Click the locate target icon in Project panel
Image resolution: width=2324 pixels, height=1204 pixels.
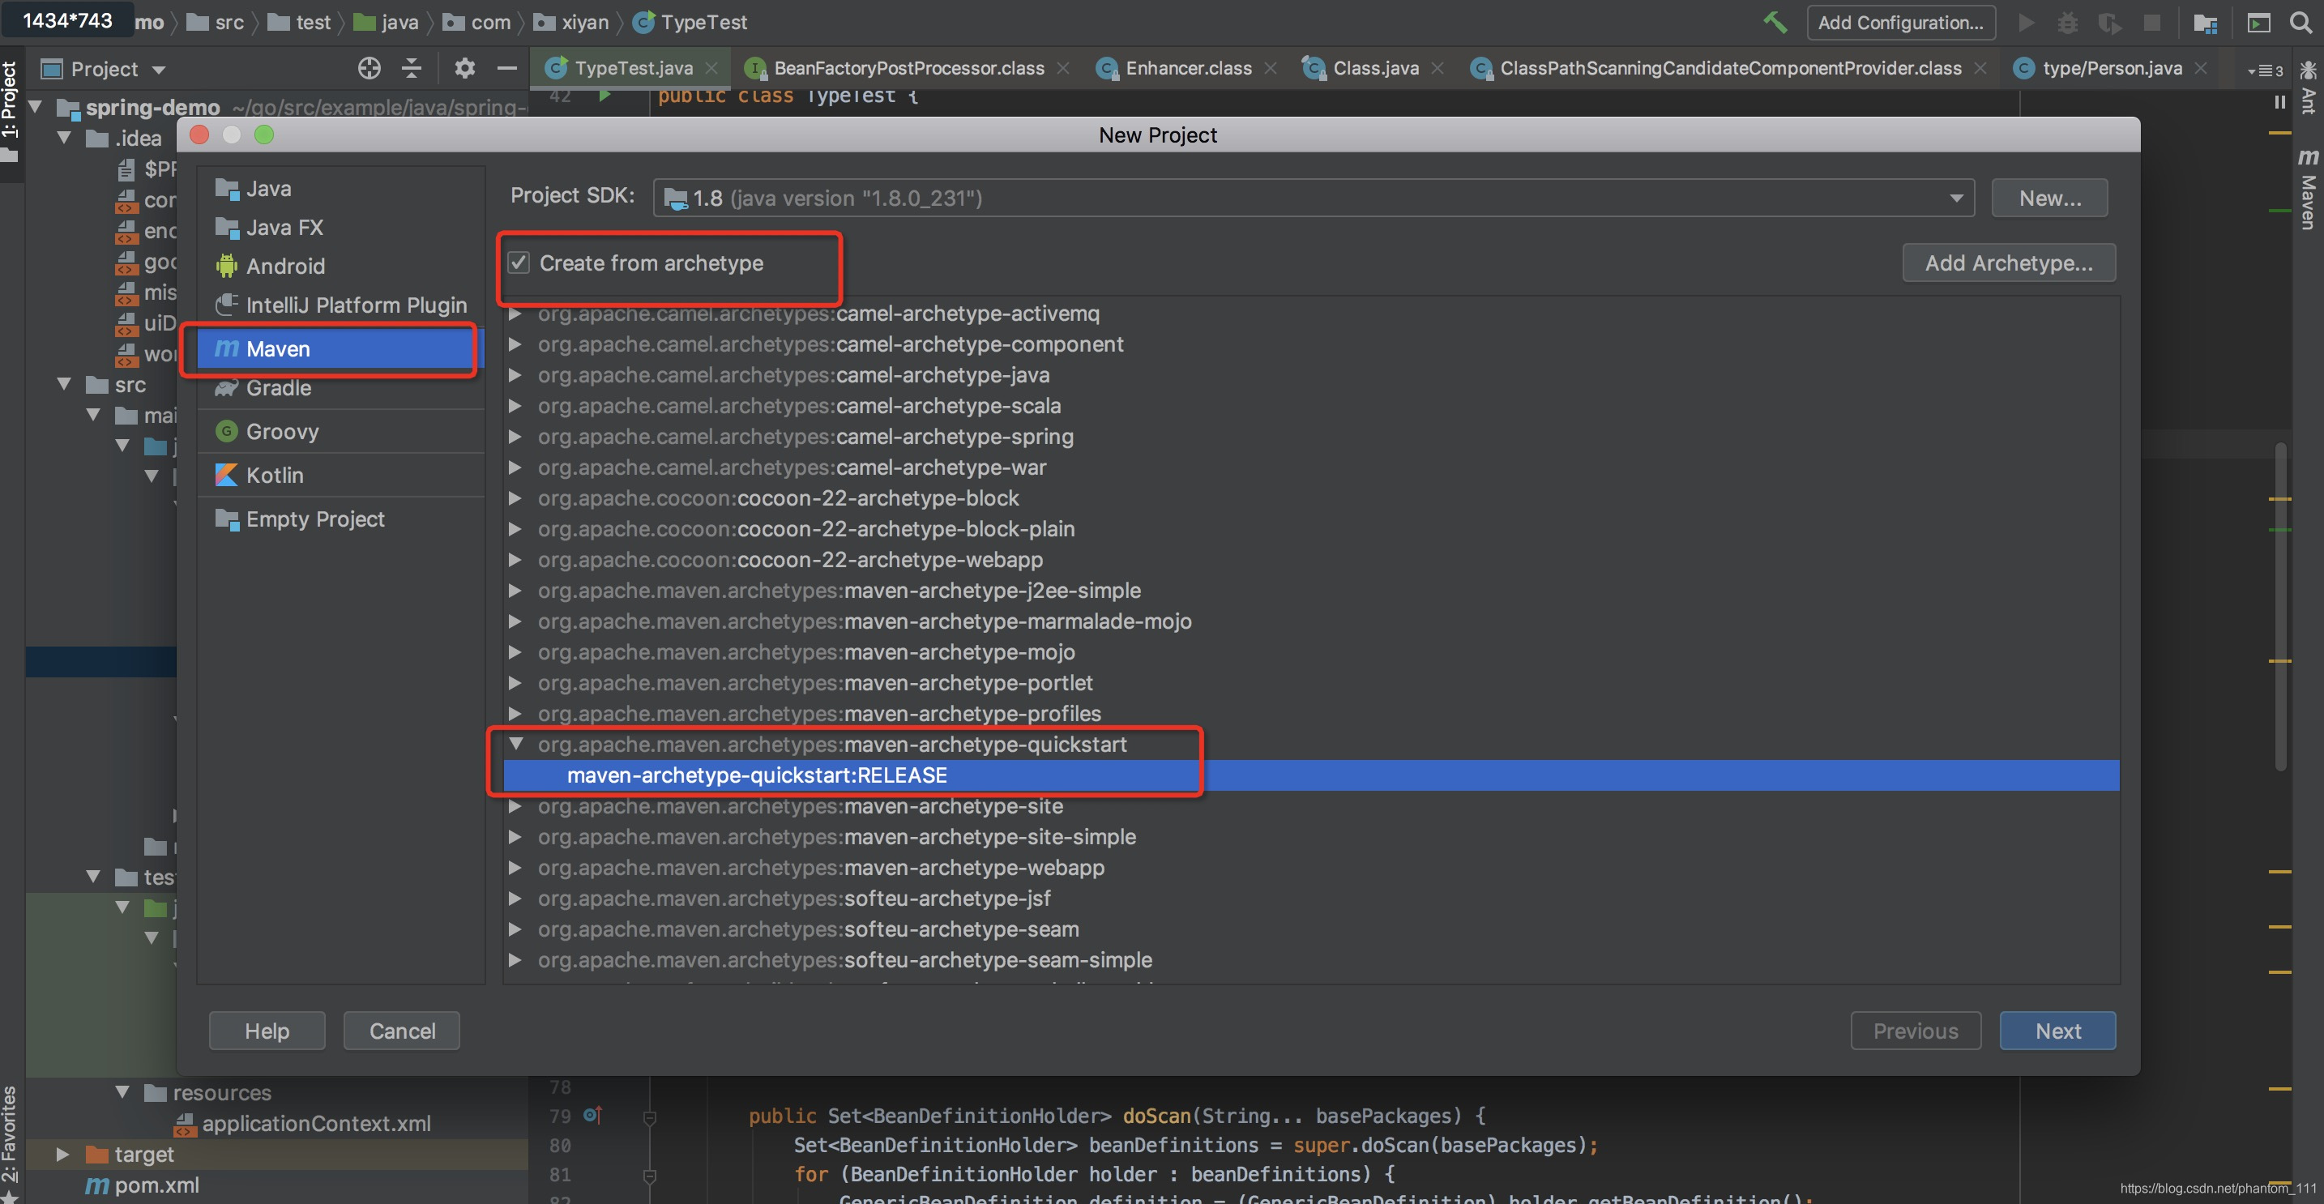click(x=369, y=67)
